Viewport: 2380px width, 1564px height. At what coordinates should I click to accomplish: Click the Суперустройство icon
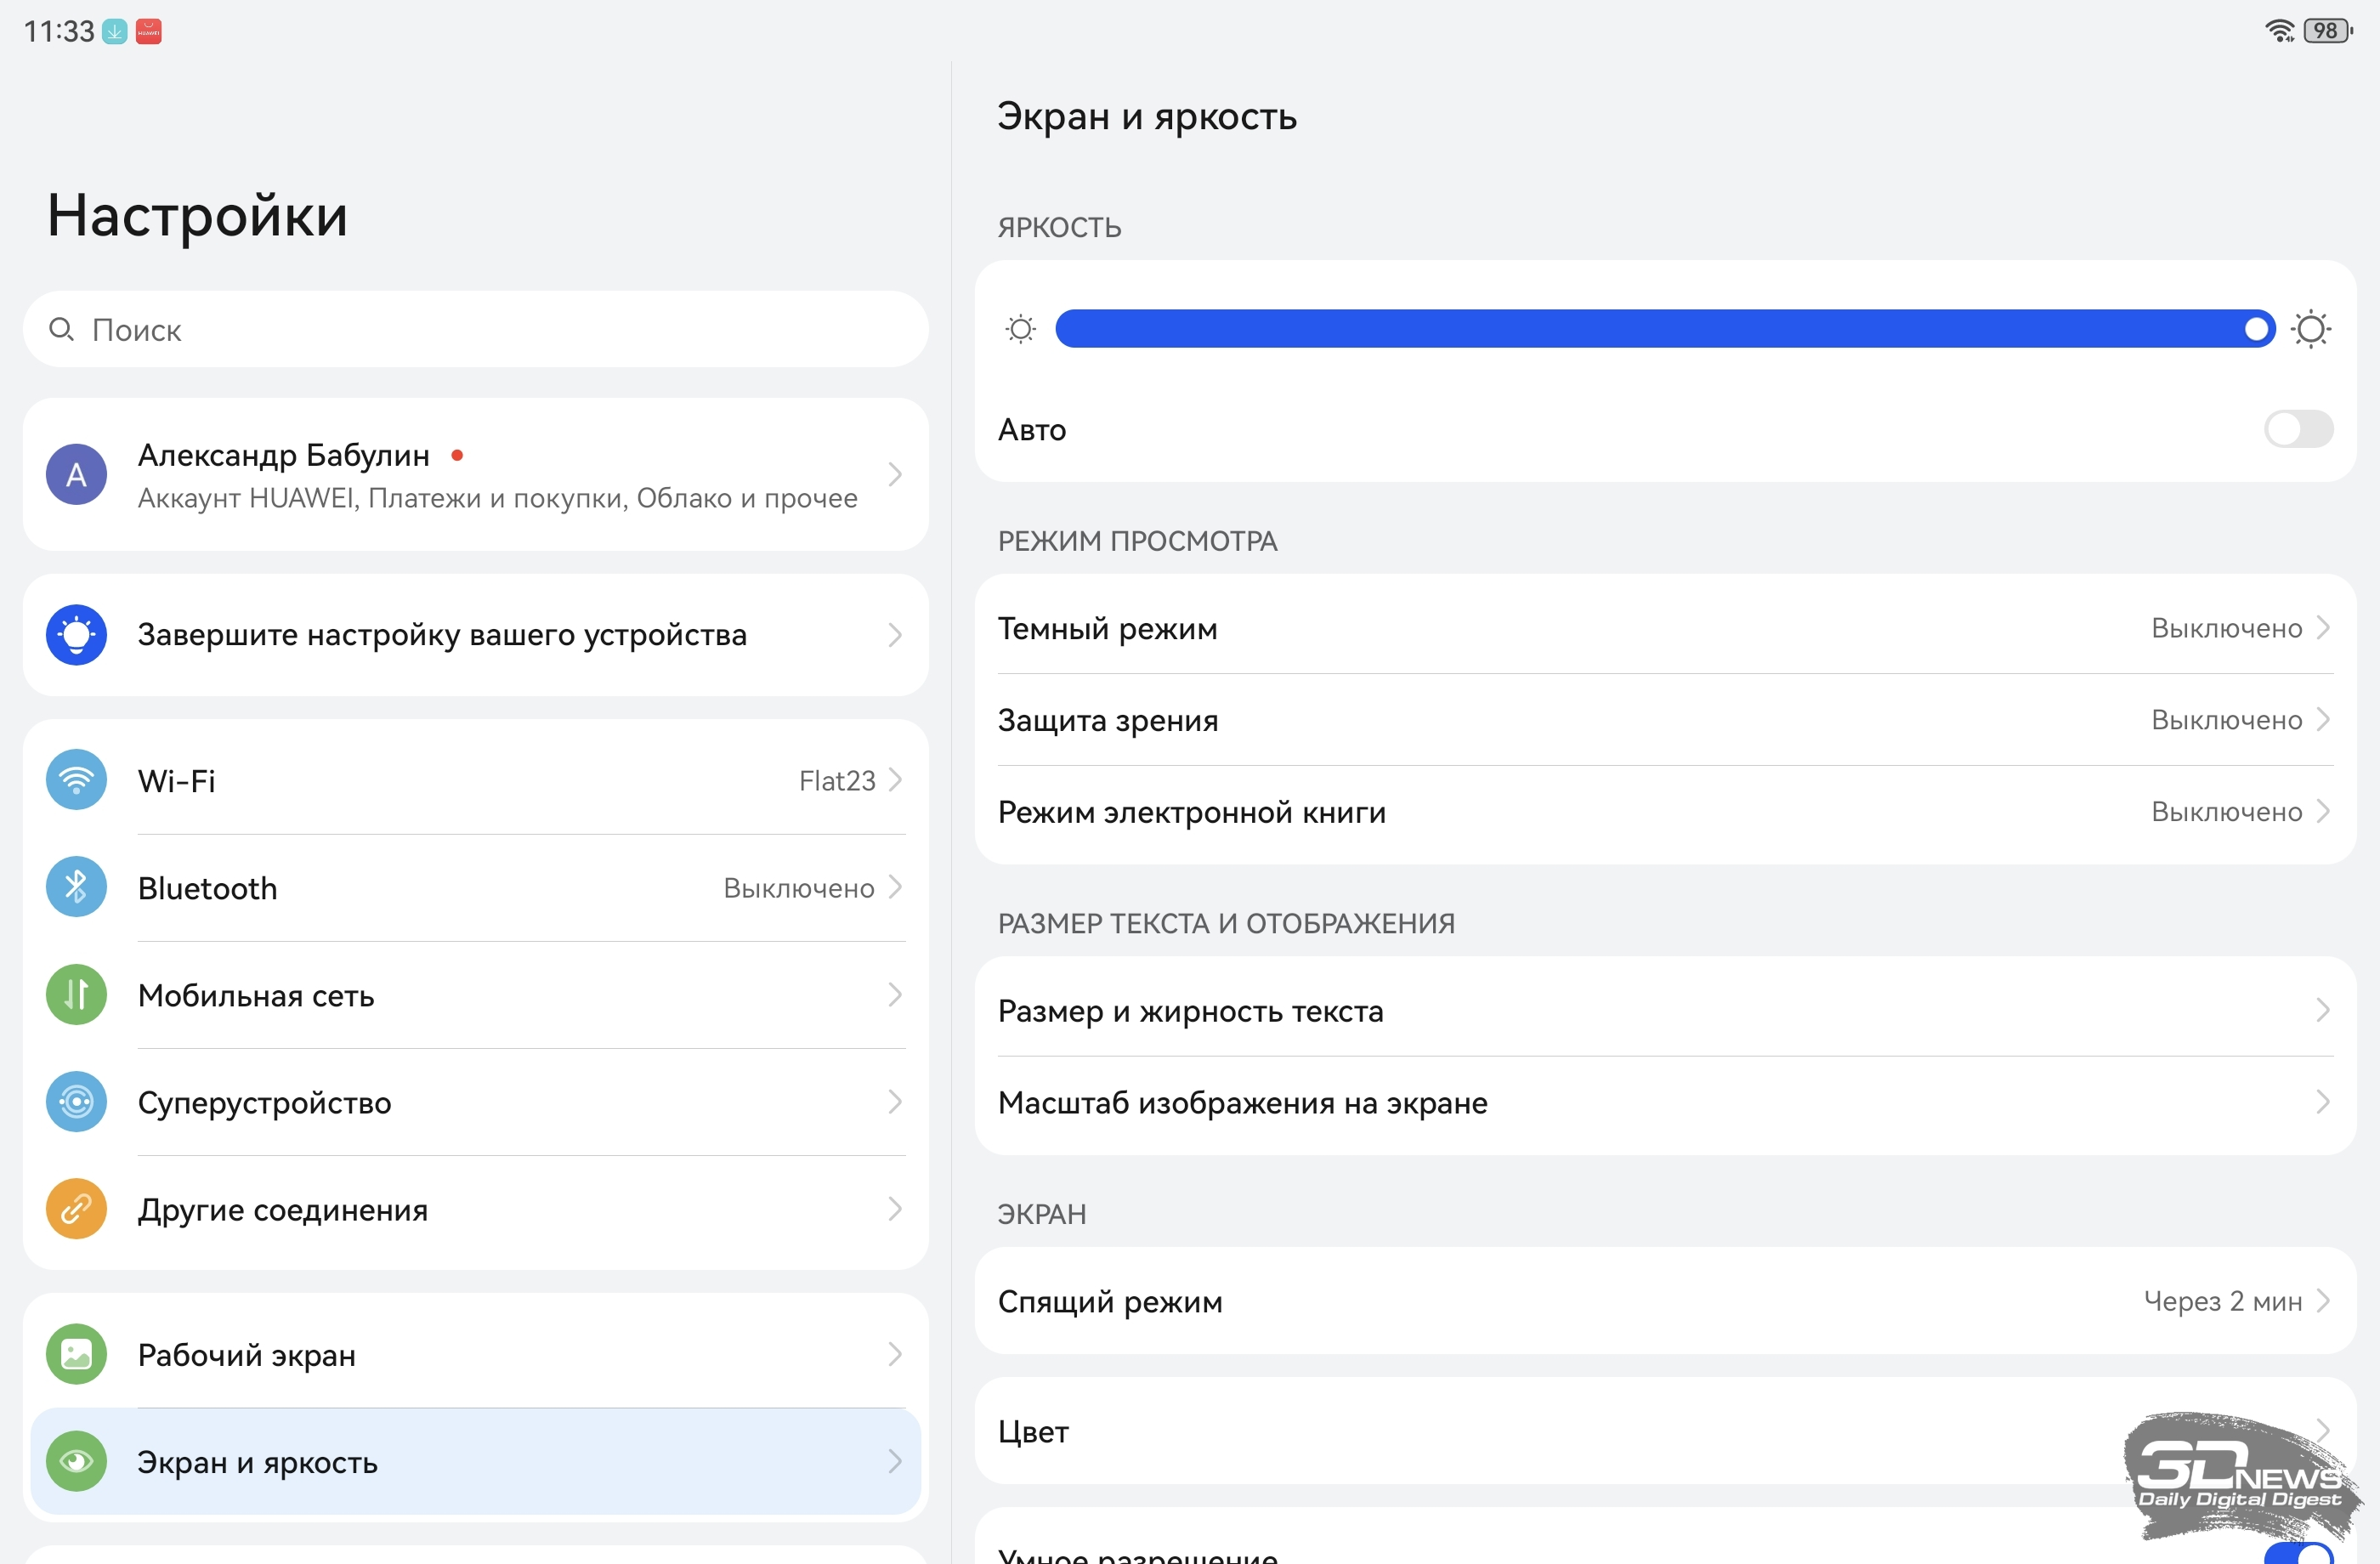(76, 1102)
